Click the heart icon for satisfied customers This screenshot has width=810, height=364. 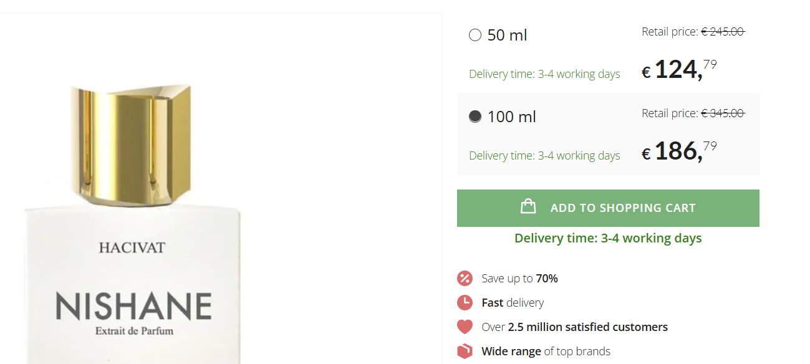tap(465, 327)
